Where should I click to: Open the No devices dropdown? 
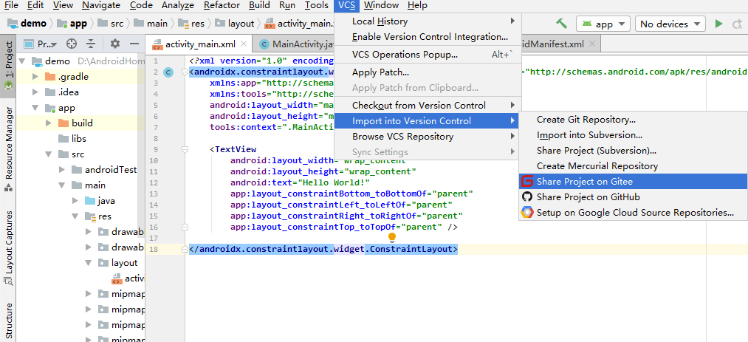pyautogui.click(x=670, y=24)
